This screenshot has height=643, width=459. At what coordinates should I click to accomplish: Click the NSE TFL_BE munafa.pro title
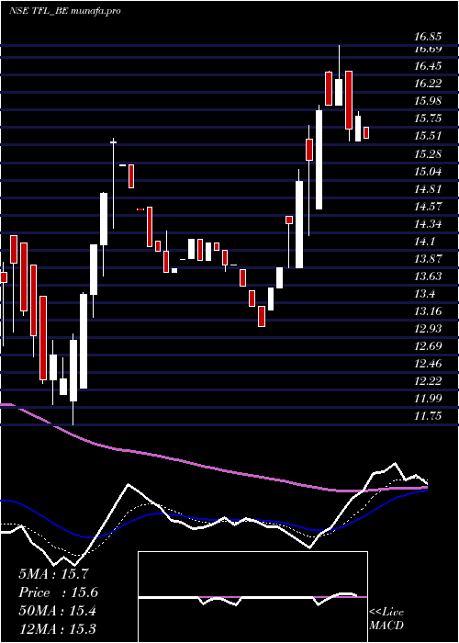click(x=65, y=11)
